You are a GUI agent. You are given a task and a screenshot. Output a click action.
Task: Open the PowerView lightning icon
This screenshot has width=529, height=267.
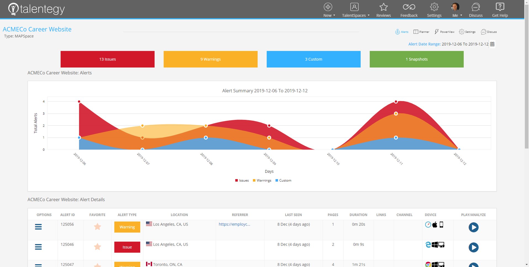click(x=436, y=32)
